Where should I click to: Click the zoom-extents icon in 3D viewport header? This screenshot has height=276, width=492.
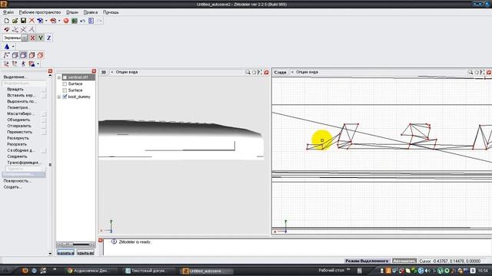[260, 72]
